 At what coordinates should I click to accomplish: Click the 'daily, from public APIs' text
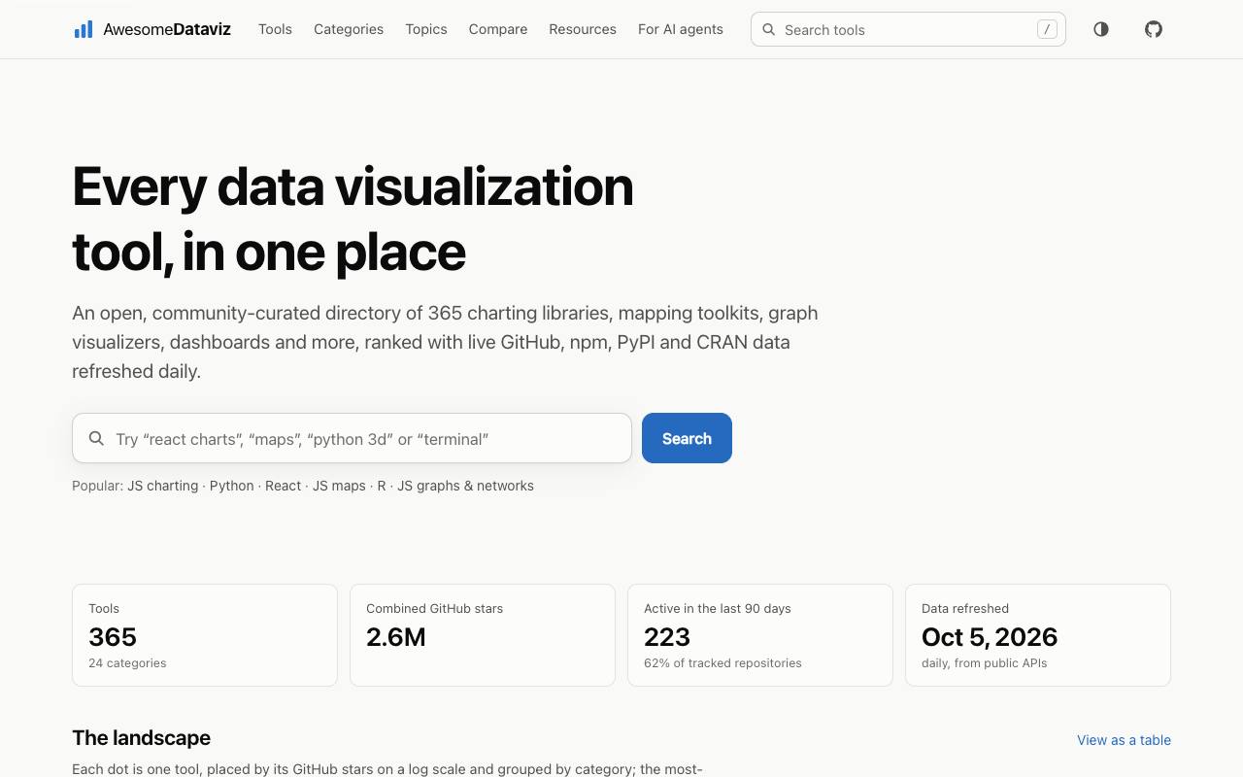click(x=984, y=663)
